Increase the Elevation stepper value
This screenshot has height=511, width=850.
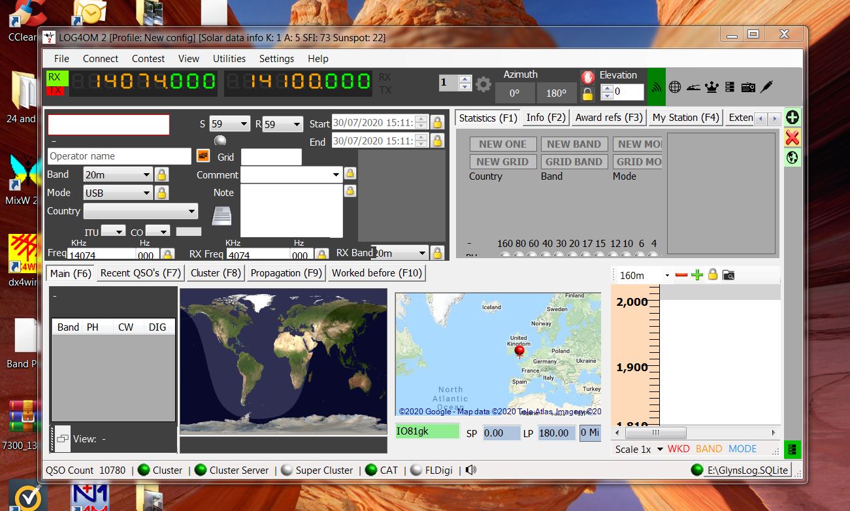click(x=607, y=89)
